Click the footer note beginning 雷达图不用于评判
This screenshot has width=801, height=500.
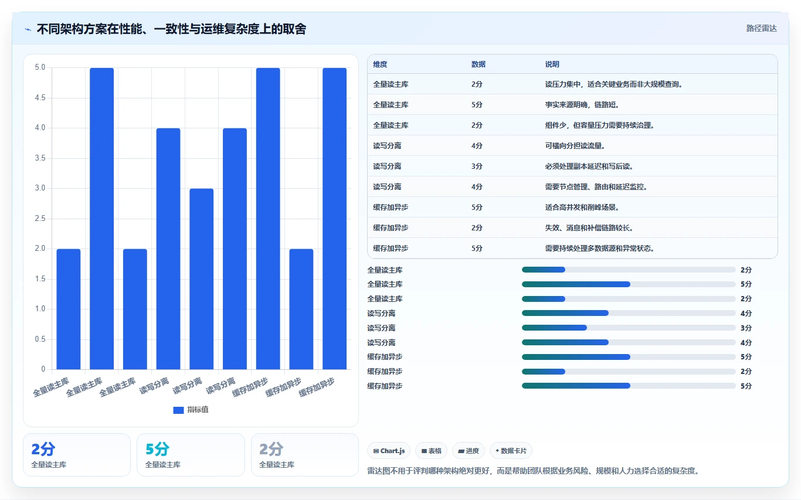coord(533,471)
